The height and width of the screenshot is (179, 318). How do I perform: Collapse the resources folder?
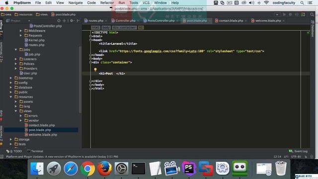pyautogui.click(x=11, y=97)
